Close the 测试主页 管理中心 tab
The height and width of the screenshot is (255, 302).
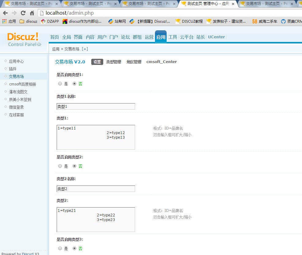click(233, 4)
